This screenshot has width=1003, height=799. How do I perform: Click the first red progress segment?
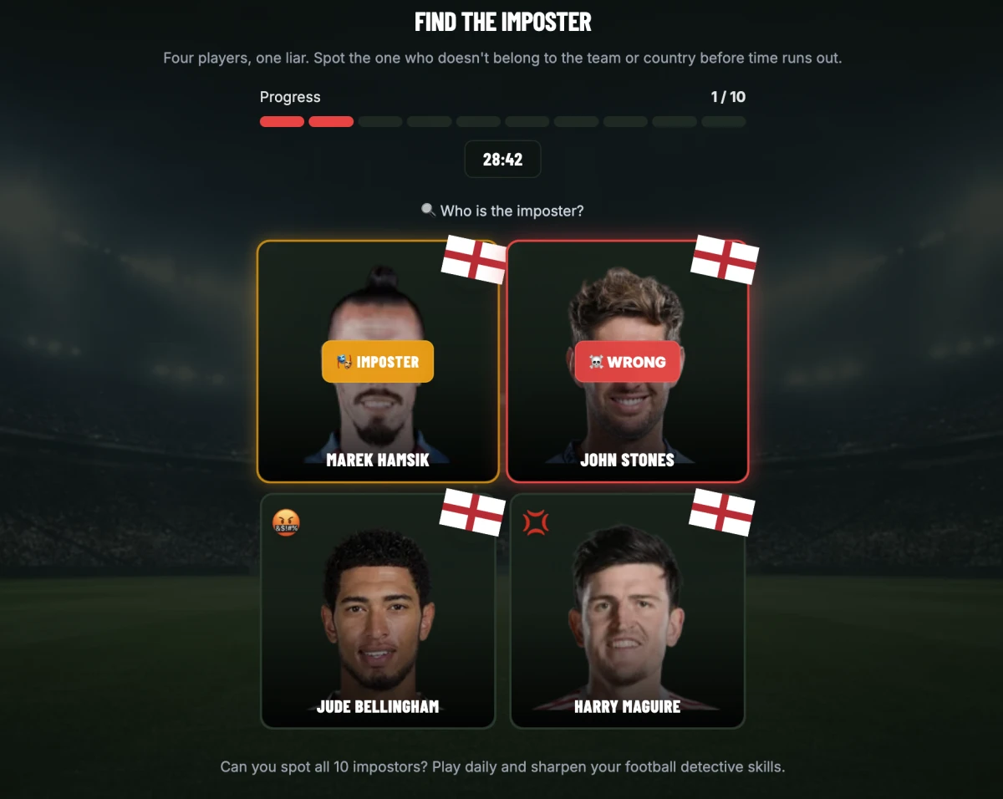[282, 122]
